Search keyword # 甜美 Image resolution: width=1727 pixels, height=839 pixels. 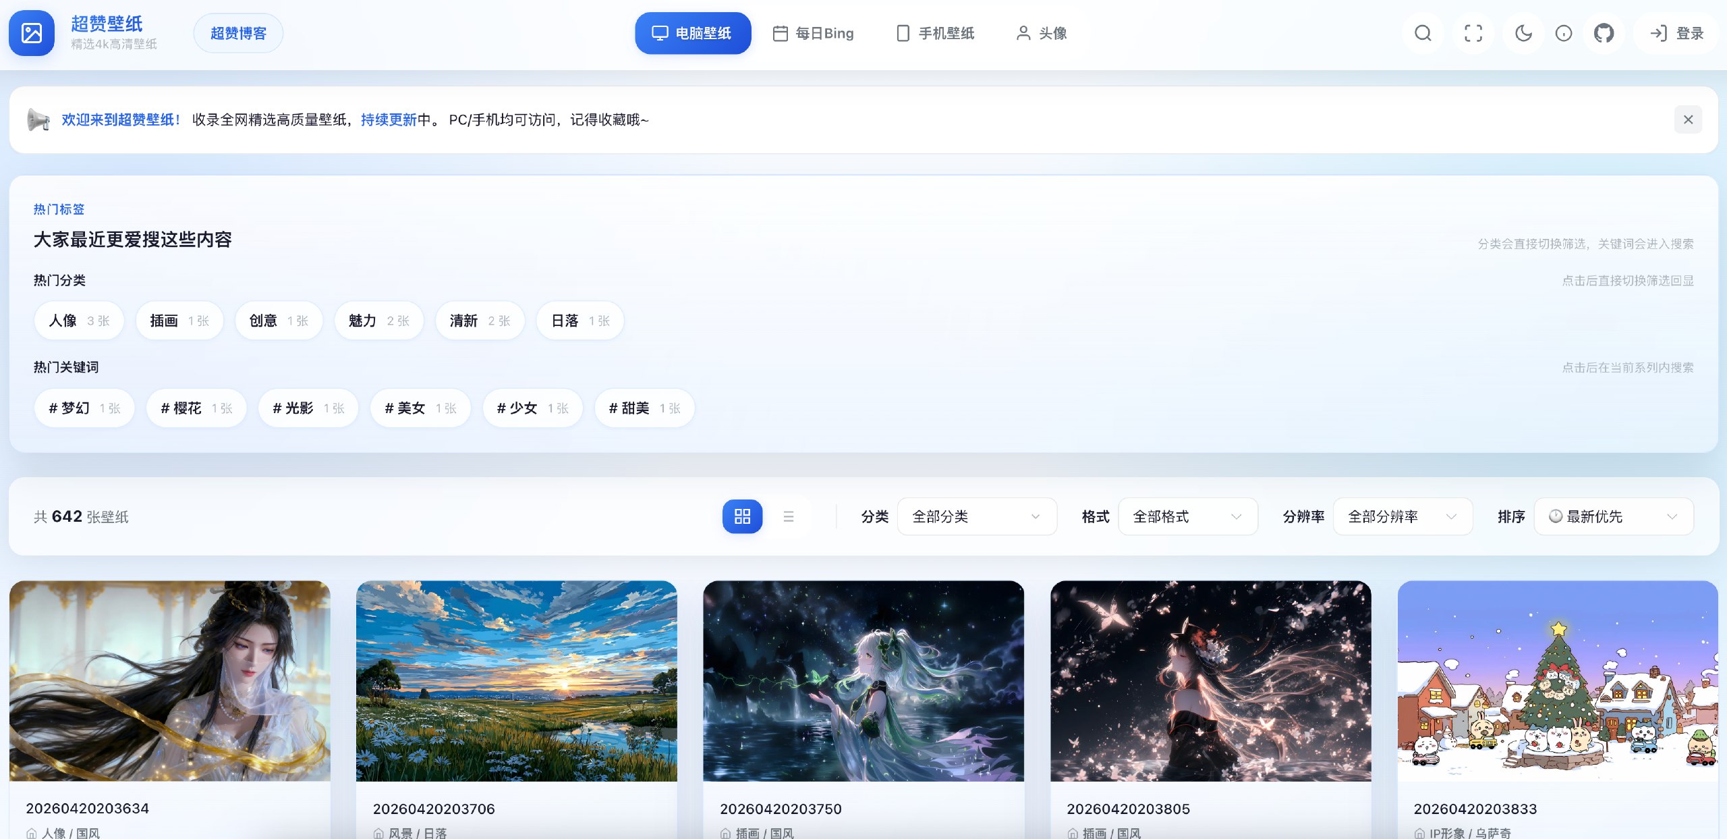point(645,408)
